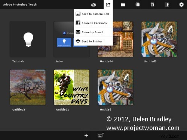Open the Untitled carousel zebra thumbnail

pyautogui.click(x=115, y=87)
